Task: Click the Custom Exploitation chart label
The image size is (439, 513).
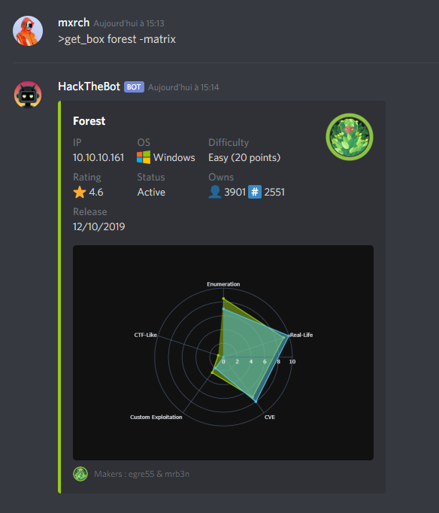Action: pos(156,417)
